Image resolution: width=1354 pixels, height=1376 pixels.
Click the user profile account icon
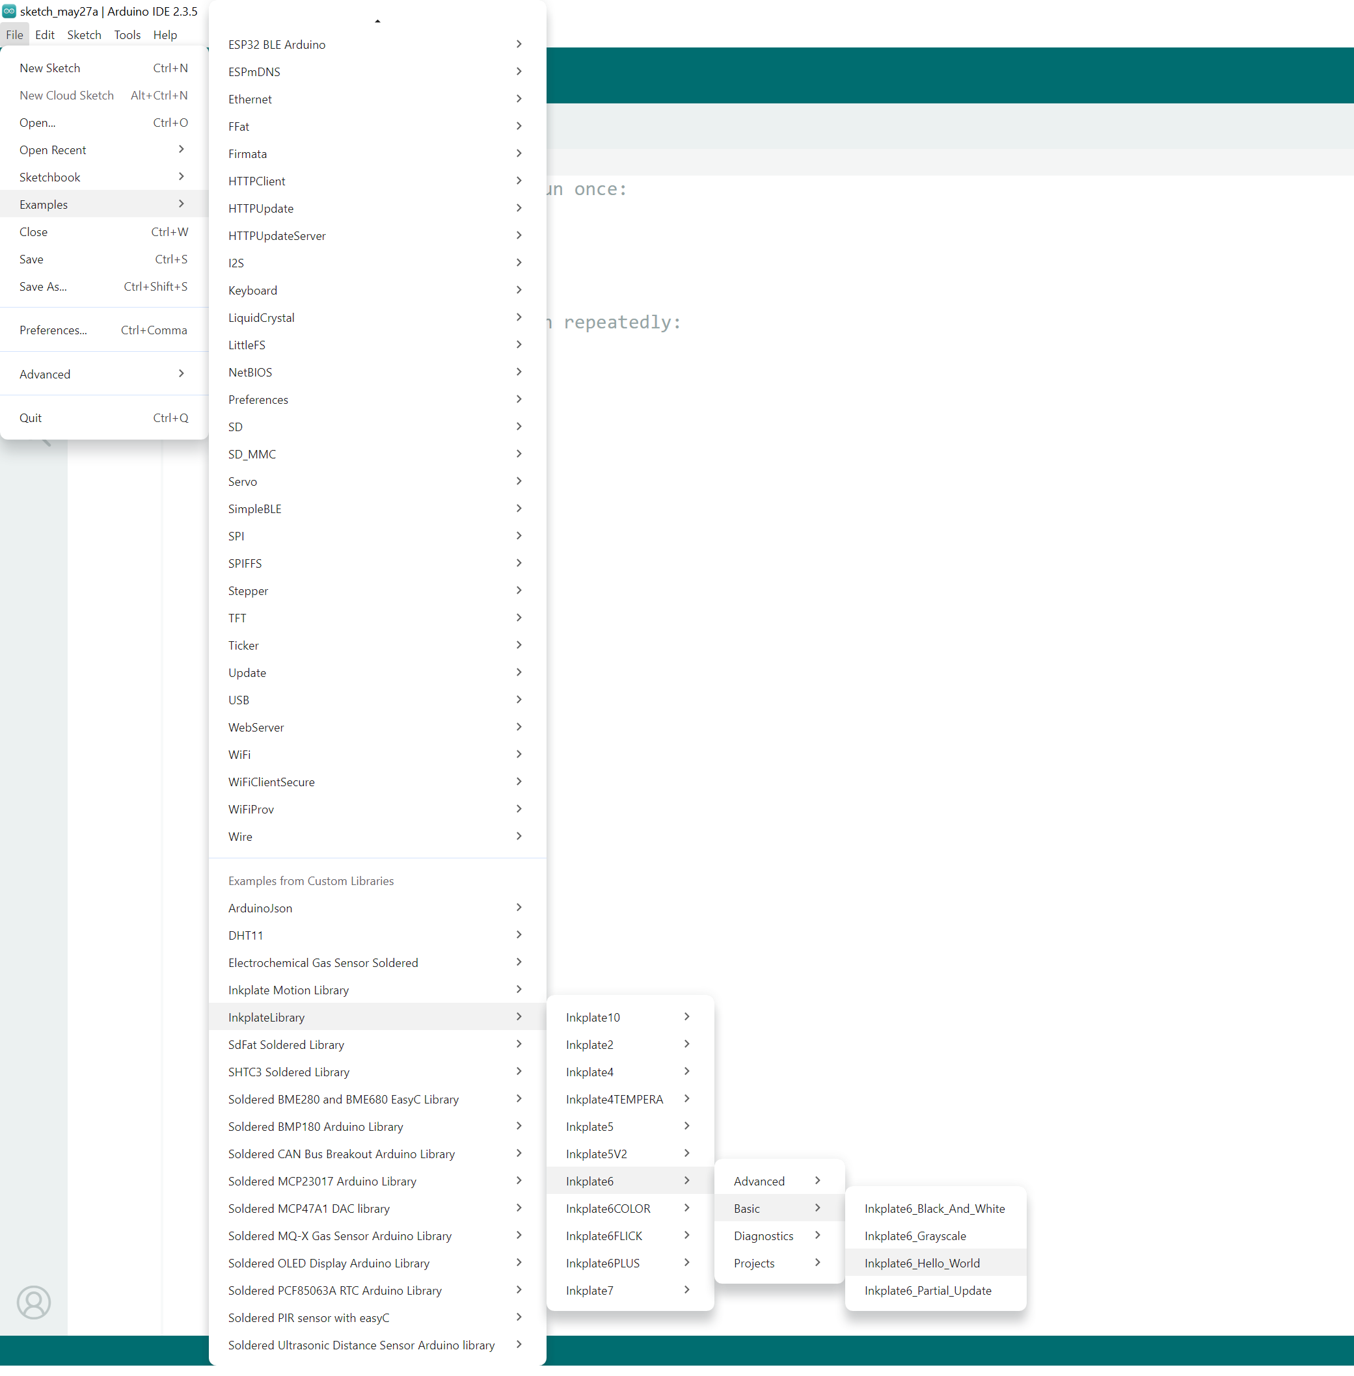pyautogui.click(x=33, y=1301)
